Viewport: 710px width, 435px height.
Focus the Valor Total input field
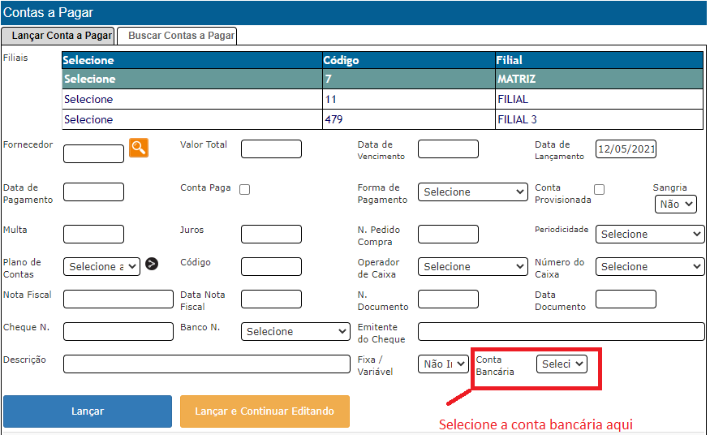pos(271,149)
